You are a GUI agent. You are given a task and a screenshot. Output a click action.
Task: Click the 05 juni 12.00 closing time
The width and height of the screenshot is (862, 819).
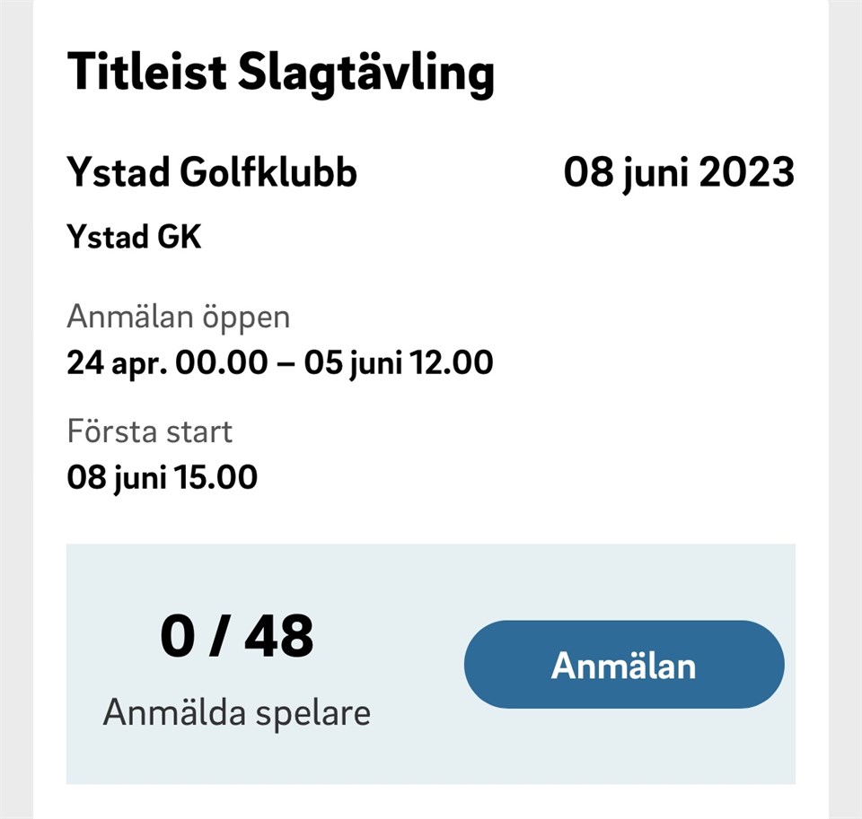[398, 363]
